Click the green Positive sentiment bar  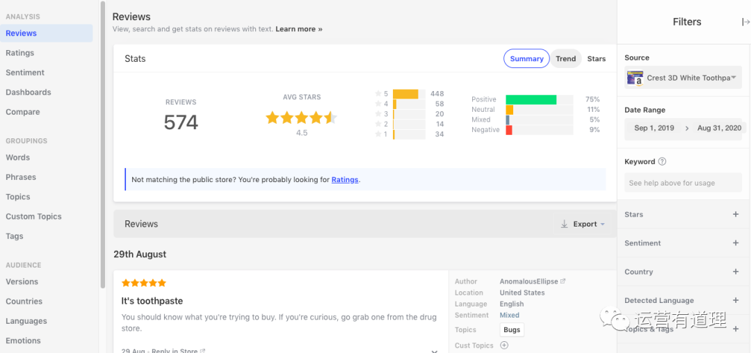(531, 100)
